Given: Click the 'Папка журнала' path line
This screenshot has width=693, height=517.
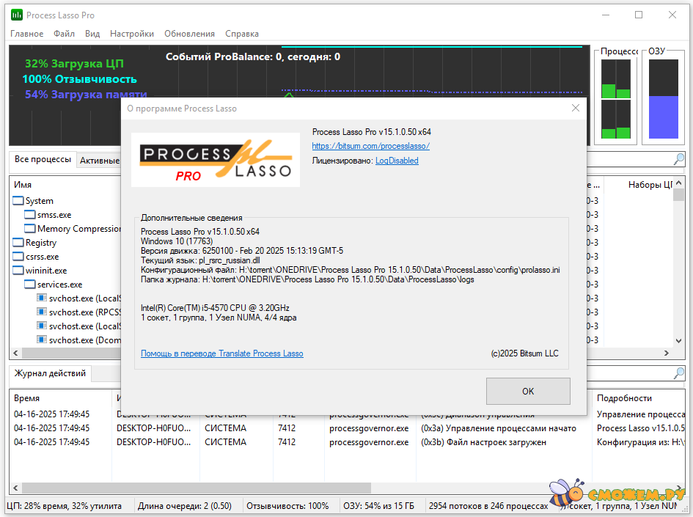Looking at the screenshot, I should [x=307, y=279].
